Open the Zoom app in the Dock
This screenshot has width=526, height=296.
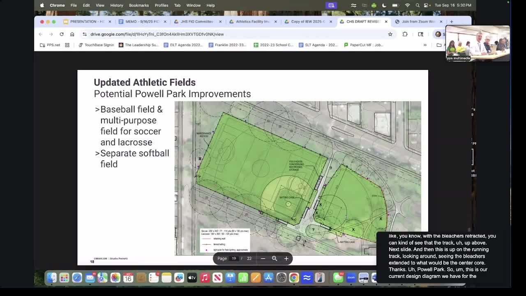click(351, 278)
